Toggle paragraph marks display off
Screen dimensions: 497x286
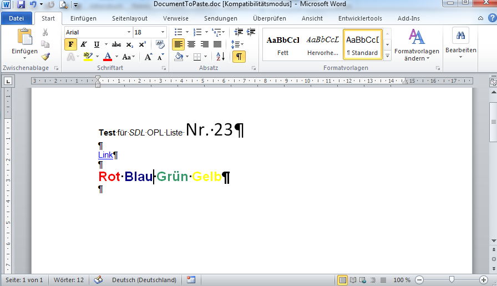click(x=239, y=57)
